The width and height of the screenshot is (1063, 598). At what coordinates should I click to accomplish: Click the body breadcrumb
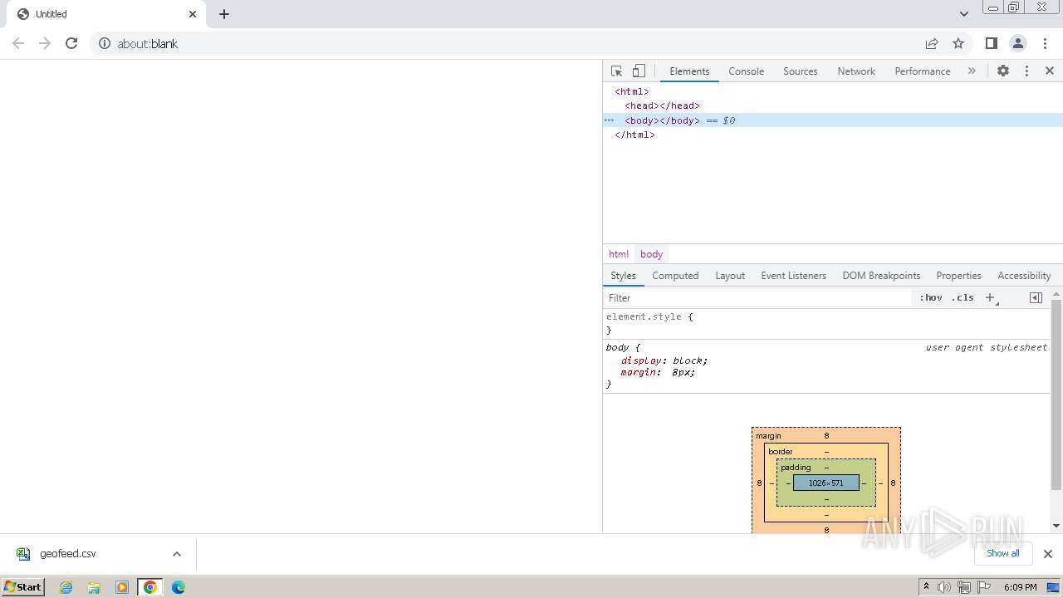[652, 254]
